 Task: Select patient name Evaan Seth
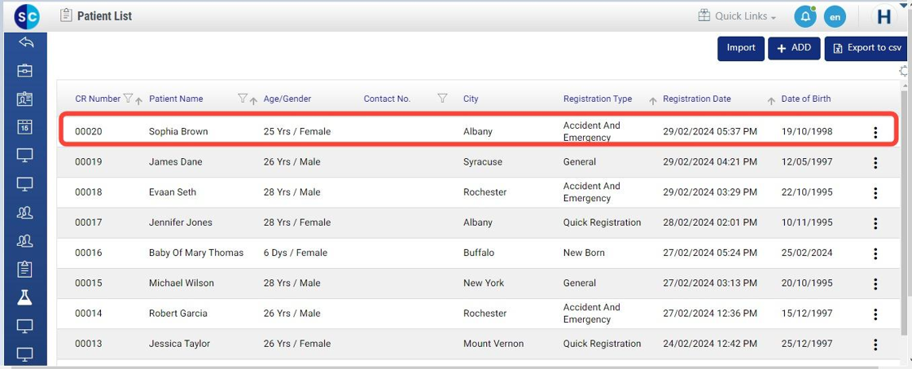[173, 192]
